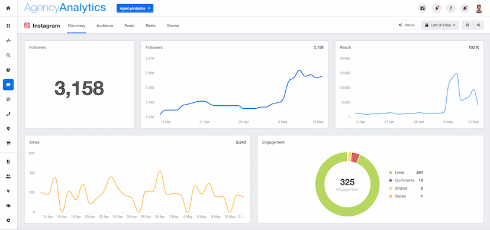490x230 pixels.
Task: Click the Ask AI button
Action: pyautogui.click(x=407, y=25)
